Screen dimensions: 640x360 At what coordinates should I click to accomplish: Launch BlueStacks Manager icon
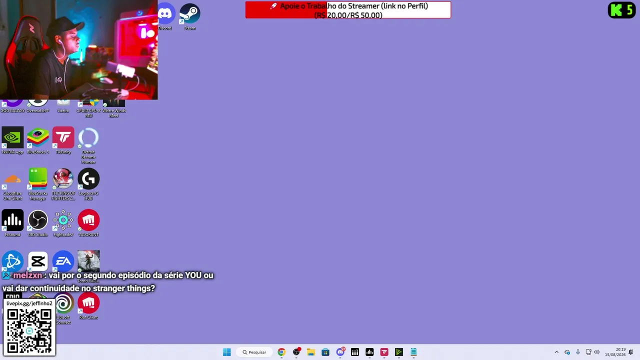click(38, 179)
